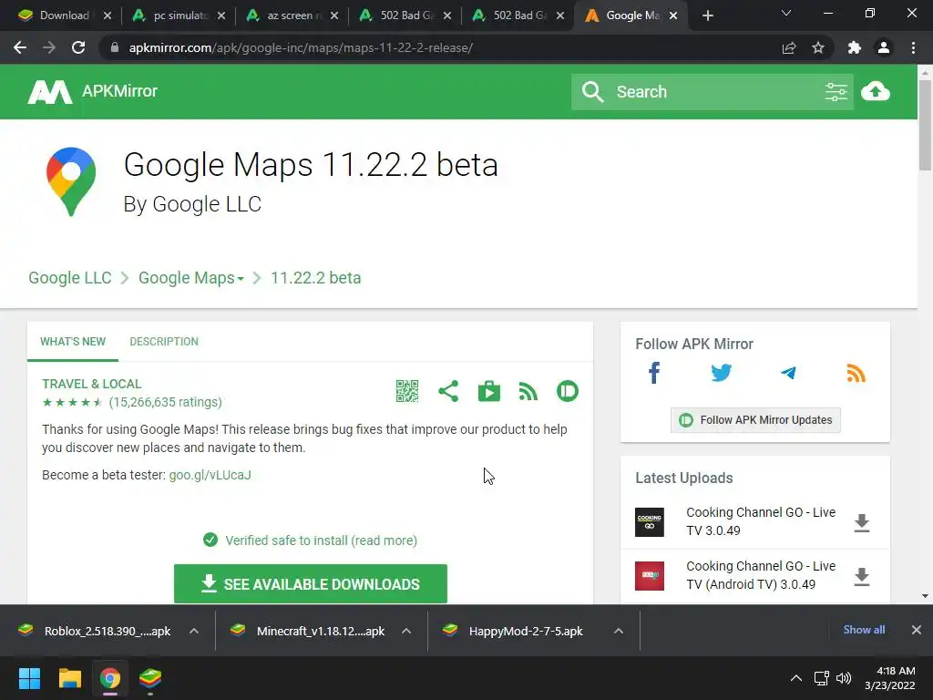Expand the Google Maps breadcrumb dropdown
Image resolution: width=933 pixels, height=700 pixels.
(241, 279)
